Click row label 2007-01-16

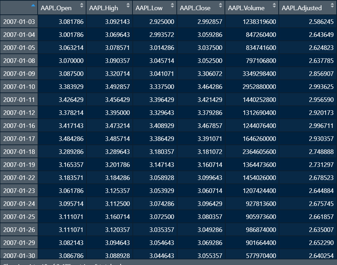click(19, 125)
